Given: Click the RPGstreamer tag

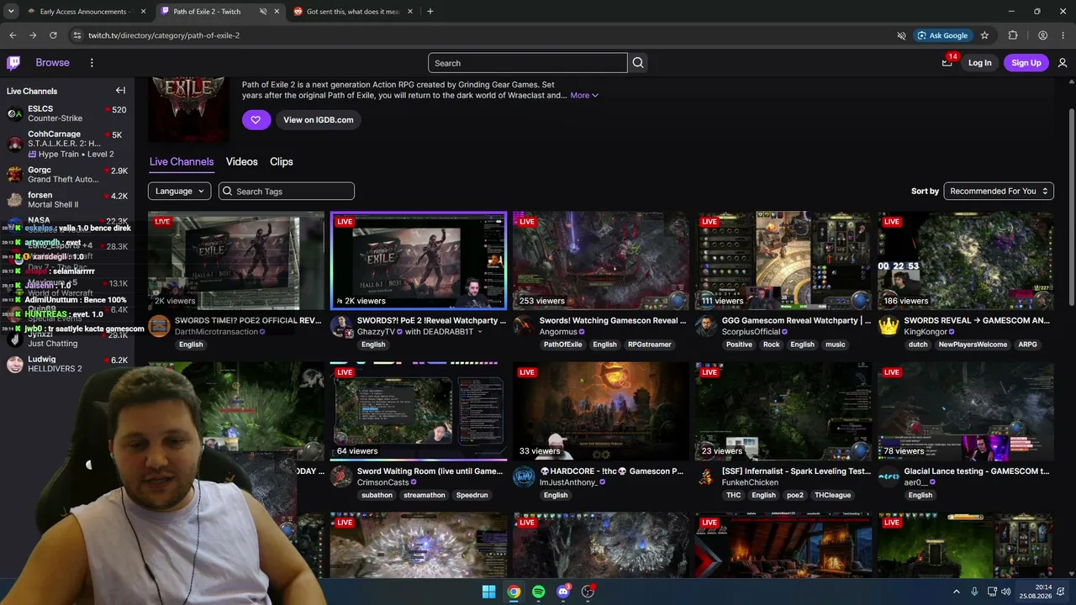Looking at the screenshot, I should pyautogui.click(x=650, y=345).
